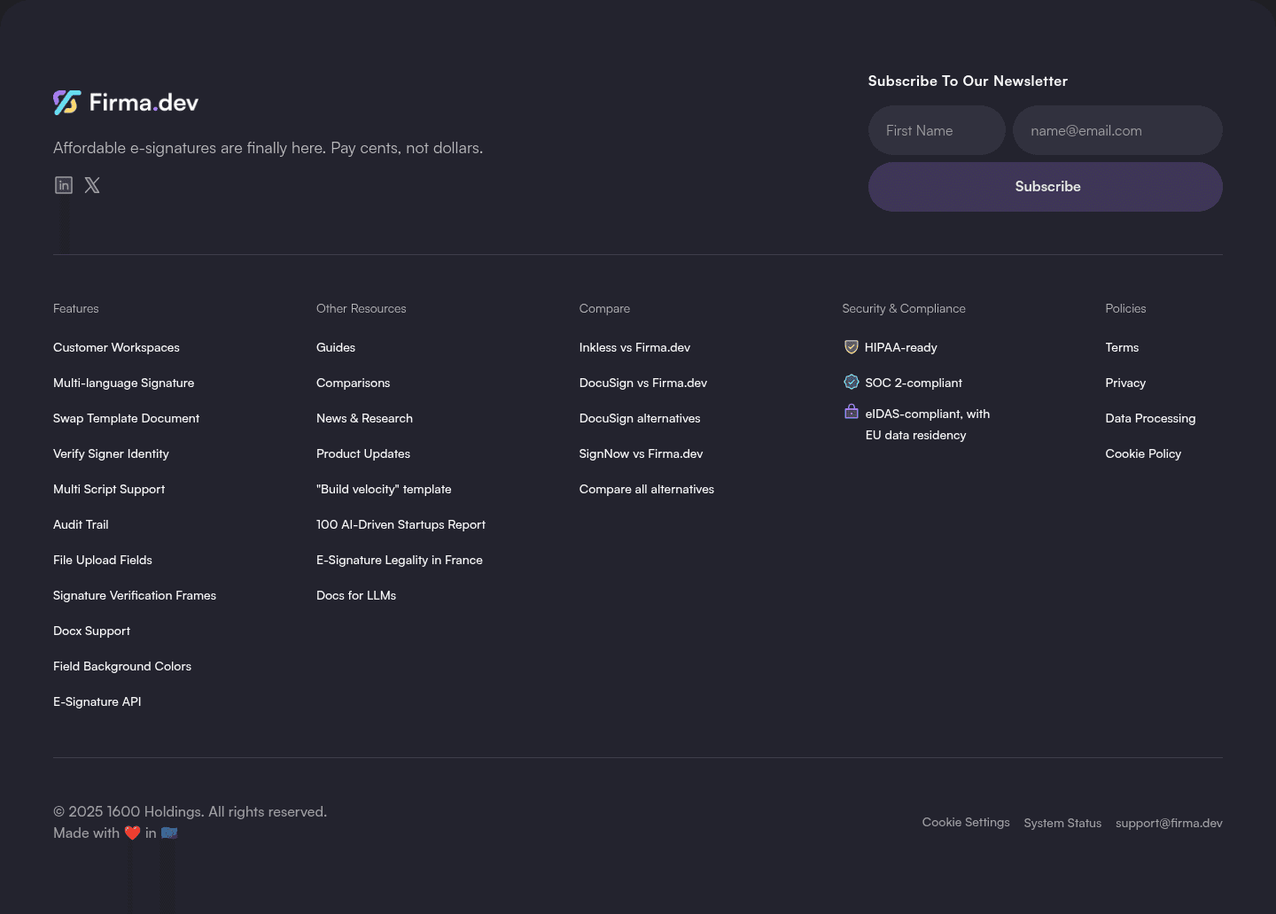
Task: Click the First Name input field
Action: [937, 130]
